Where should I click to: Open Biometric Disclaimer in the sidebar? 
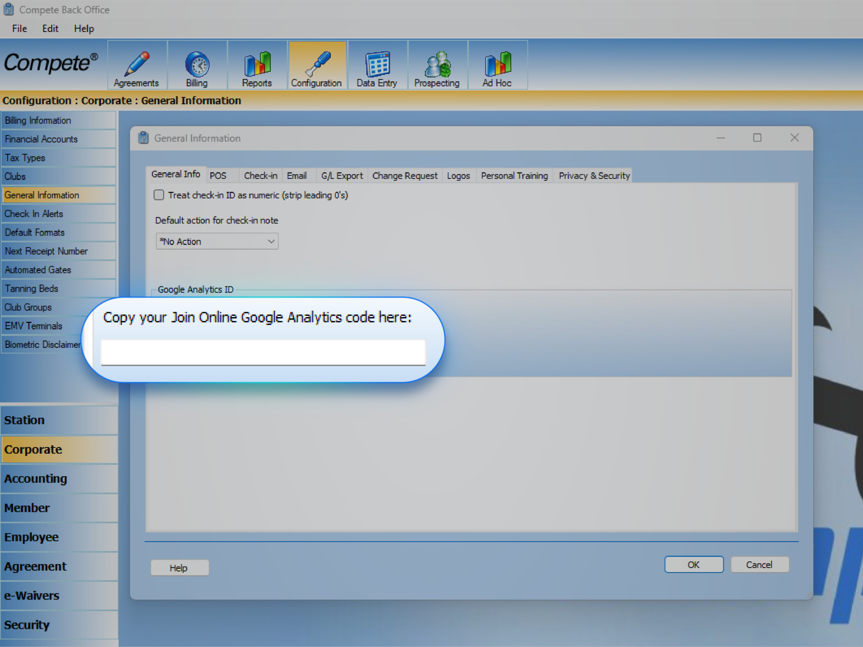[x=42, y=345]
